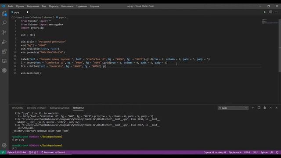Split the editor to the right

point(270,12)
